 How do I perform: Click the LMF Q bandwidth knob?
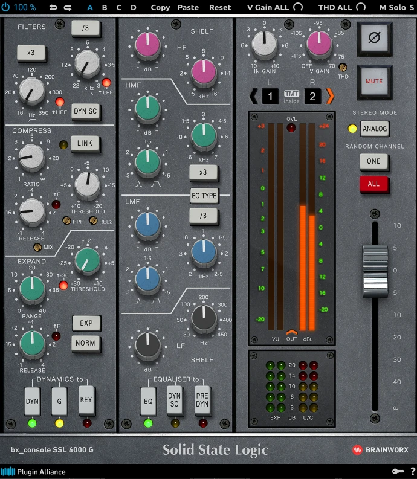147,279
